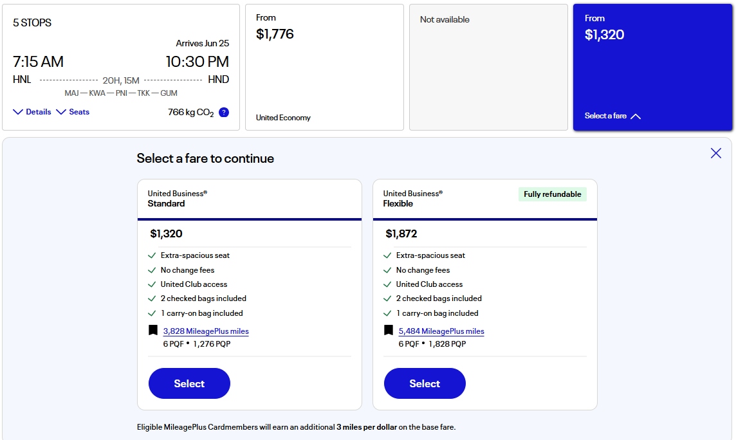
Task: Click the bookmark icon beside 5,484 MileagePlus miles
Action: point(389,330)
